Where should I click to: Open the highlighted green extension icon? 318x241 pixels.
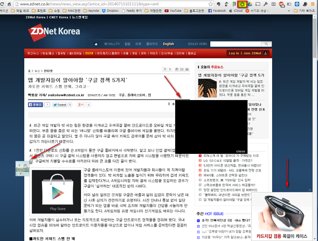(242, 4)
